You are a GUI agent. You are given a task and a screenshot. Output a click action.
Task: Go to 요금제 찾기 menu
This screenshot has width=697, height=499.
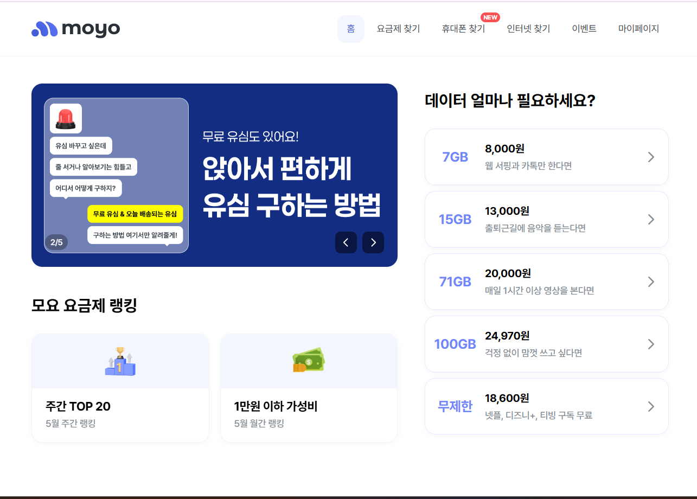pos(399,29)
